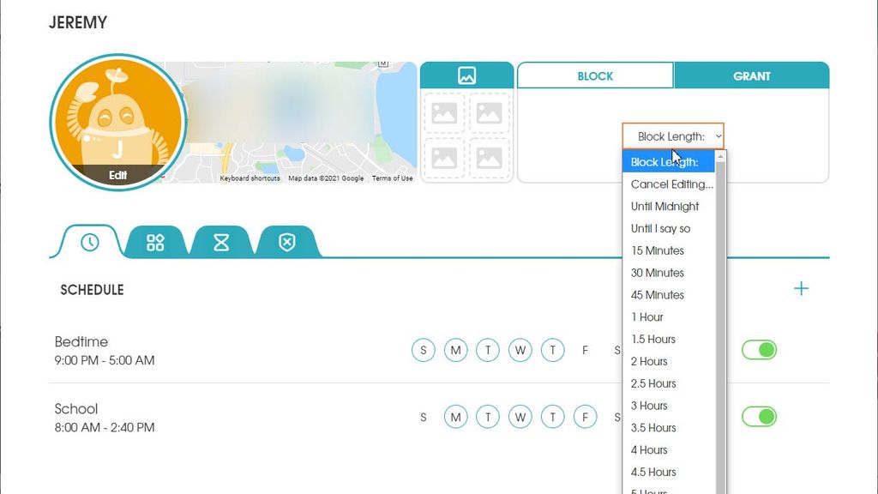Click the dropdown's scrollbar to scroll options
This screenshot has width=878, height=494.
pos(720,257)
